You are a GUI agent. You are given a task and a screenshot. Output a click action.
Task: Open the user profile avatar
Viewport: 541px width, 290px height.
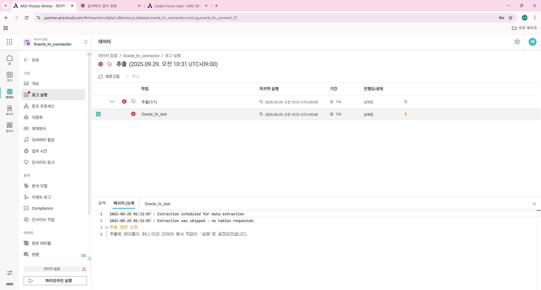click(x=532, y=42)
